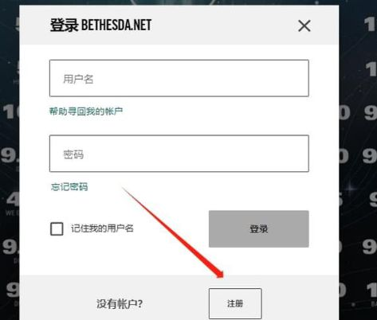Focus the 用户名 input field
The image size is (377, 320).
coord(179,78)
